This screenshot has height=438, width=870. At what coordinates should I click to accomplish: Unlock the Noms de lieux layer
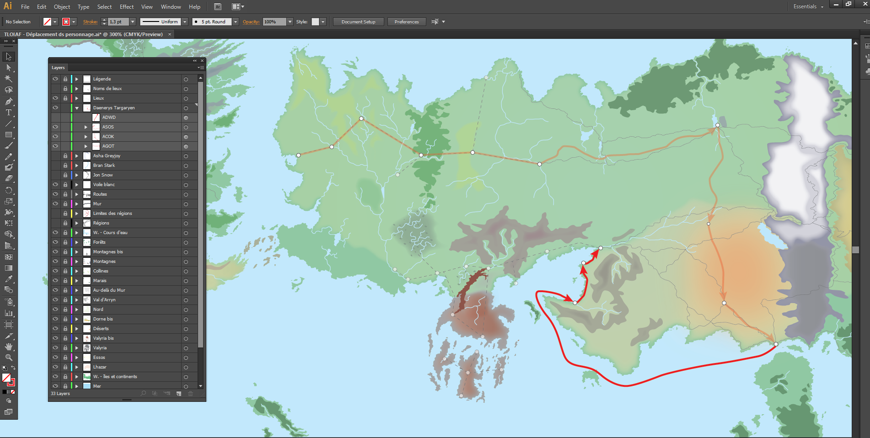65,89
